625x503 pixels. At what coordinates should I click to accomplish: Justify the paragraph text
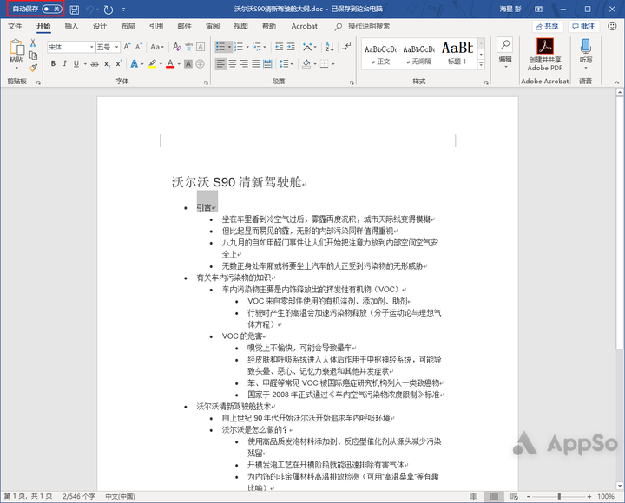coord(255,63)
